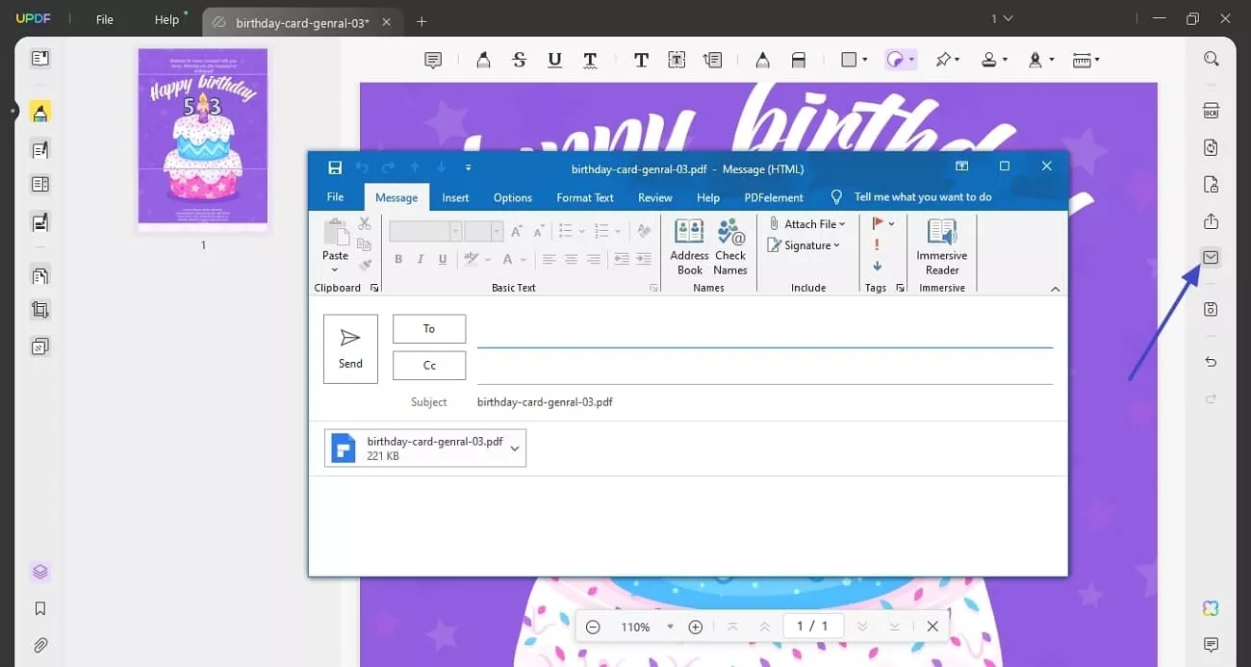Switch to the Outlook Insert tab
The height and width of the screenshot is (667, 1251).
pos(455,197)
